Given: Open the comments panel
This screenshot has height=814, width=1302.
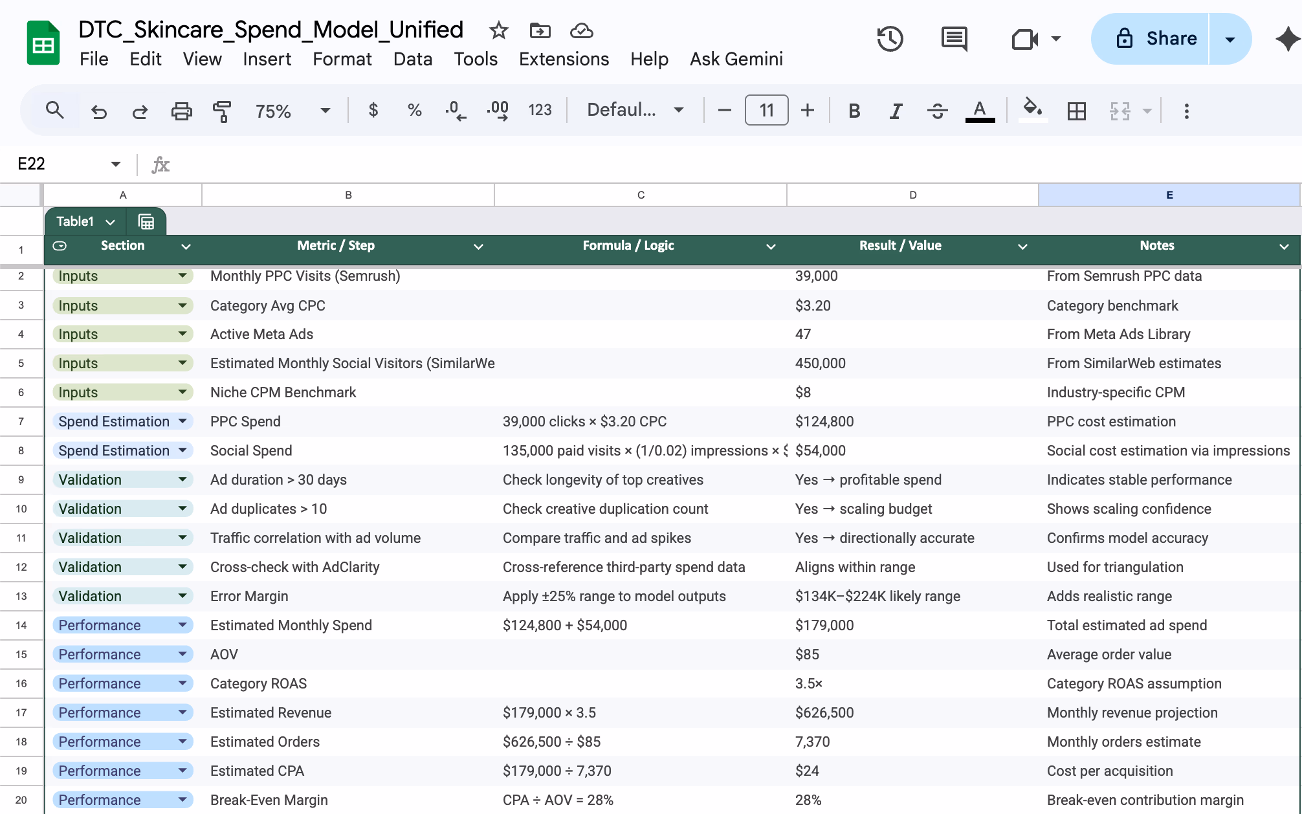Looking at the screenshot, I should click(x=954, y=39).
